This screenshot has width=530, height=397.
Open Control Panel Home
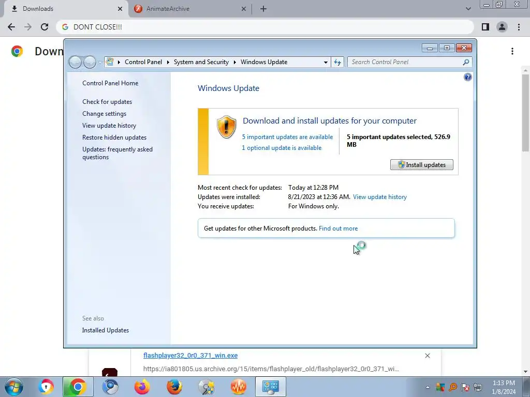point(110,83)
